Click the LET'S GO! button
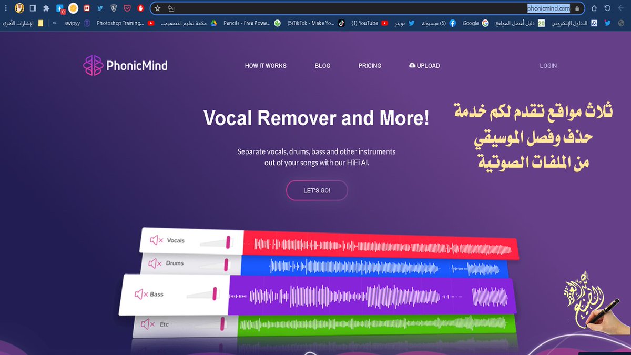The image size is (631, 355). click(317, 190)
